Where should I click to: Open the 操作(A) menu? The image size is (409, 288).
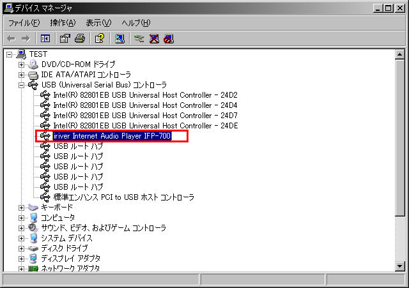click(x=63, y=23)
